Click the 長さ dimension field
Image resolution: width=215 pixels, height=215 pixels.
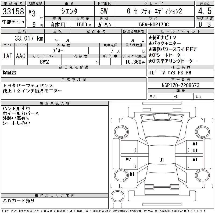pos(160,97)
